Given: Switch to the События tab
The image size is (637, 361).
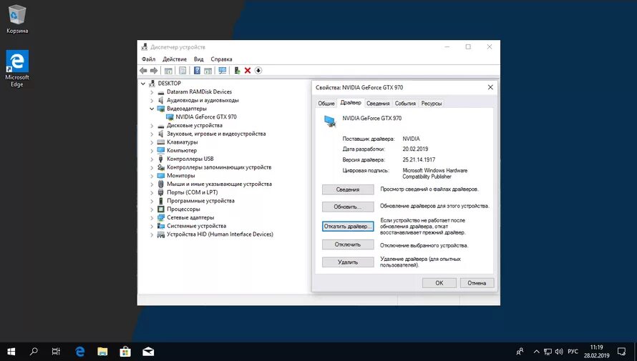Looking at the screenshot, I should 405,104.
